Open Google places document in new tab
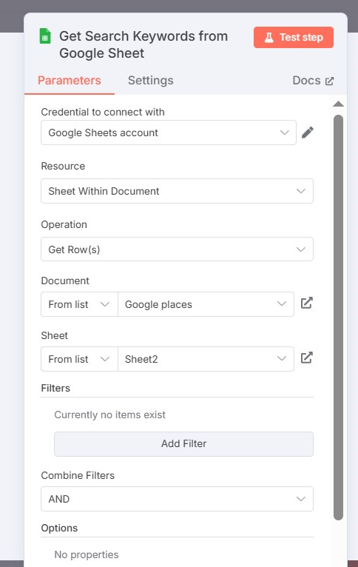 307,303
